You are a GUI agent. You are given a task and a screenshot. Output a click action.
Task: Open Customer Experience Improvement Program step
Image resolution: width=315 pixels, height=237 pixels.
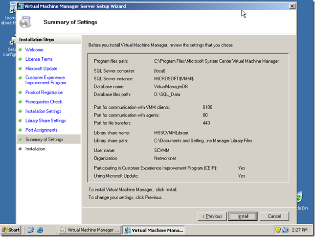tap(45, 80)
